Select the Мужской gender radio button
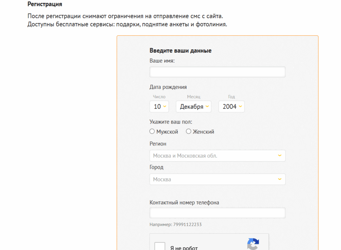 152,131
